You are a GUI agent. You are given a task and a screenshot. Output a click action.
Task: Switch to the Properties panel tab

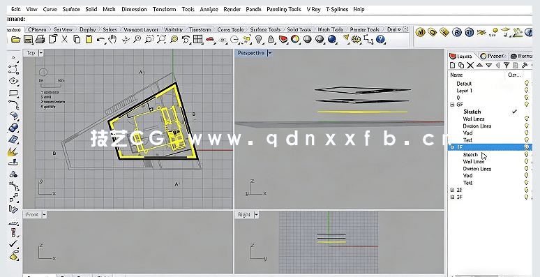click(493, 56)
